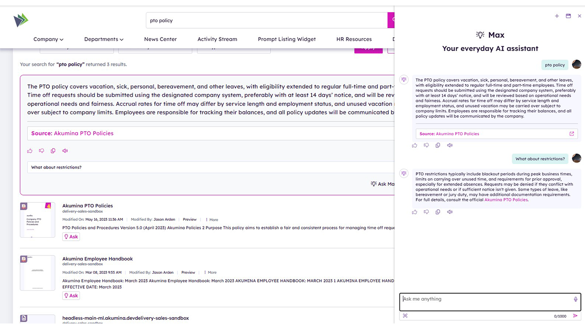This screenshot has width=585, height=329.
Task: Click the Apply filter button
Action: click(368, 48)
